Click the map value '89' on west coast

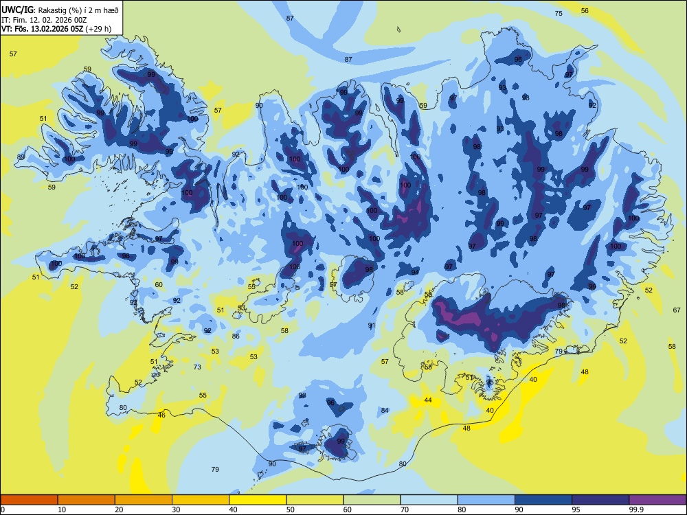[21, 157]
